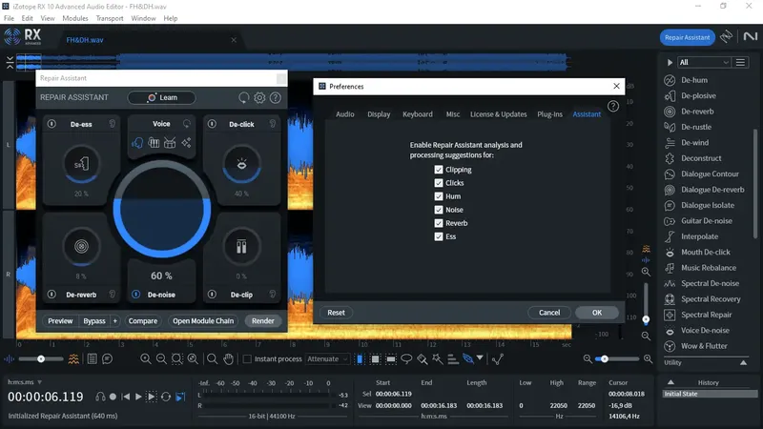This screenshot has width=763, height=429.
Task: Collapse the waveform overview panel
Action: [x=10, y=62]
